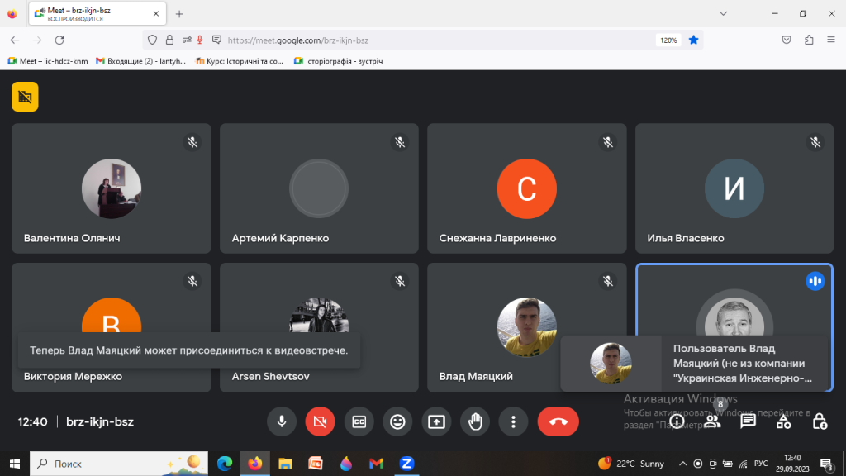This screenshot has height=476, width=846.
Task: Click the blue speaking indicator on active tile
Action: click(x=815, y=281)
